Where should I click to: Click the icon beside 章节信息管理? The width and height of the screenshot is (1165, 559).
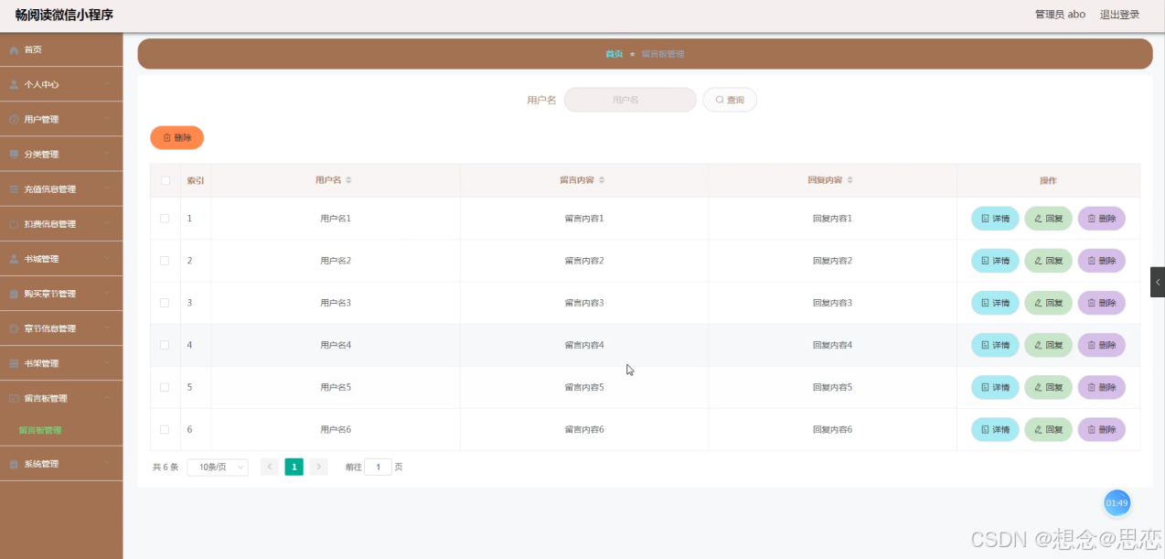(x=14, y=328)
